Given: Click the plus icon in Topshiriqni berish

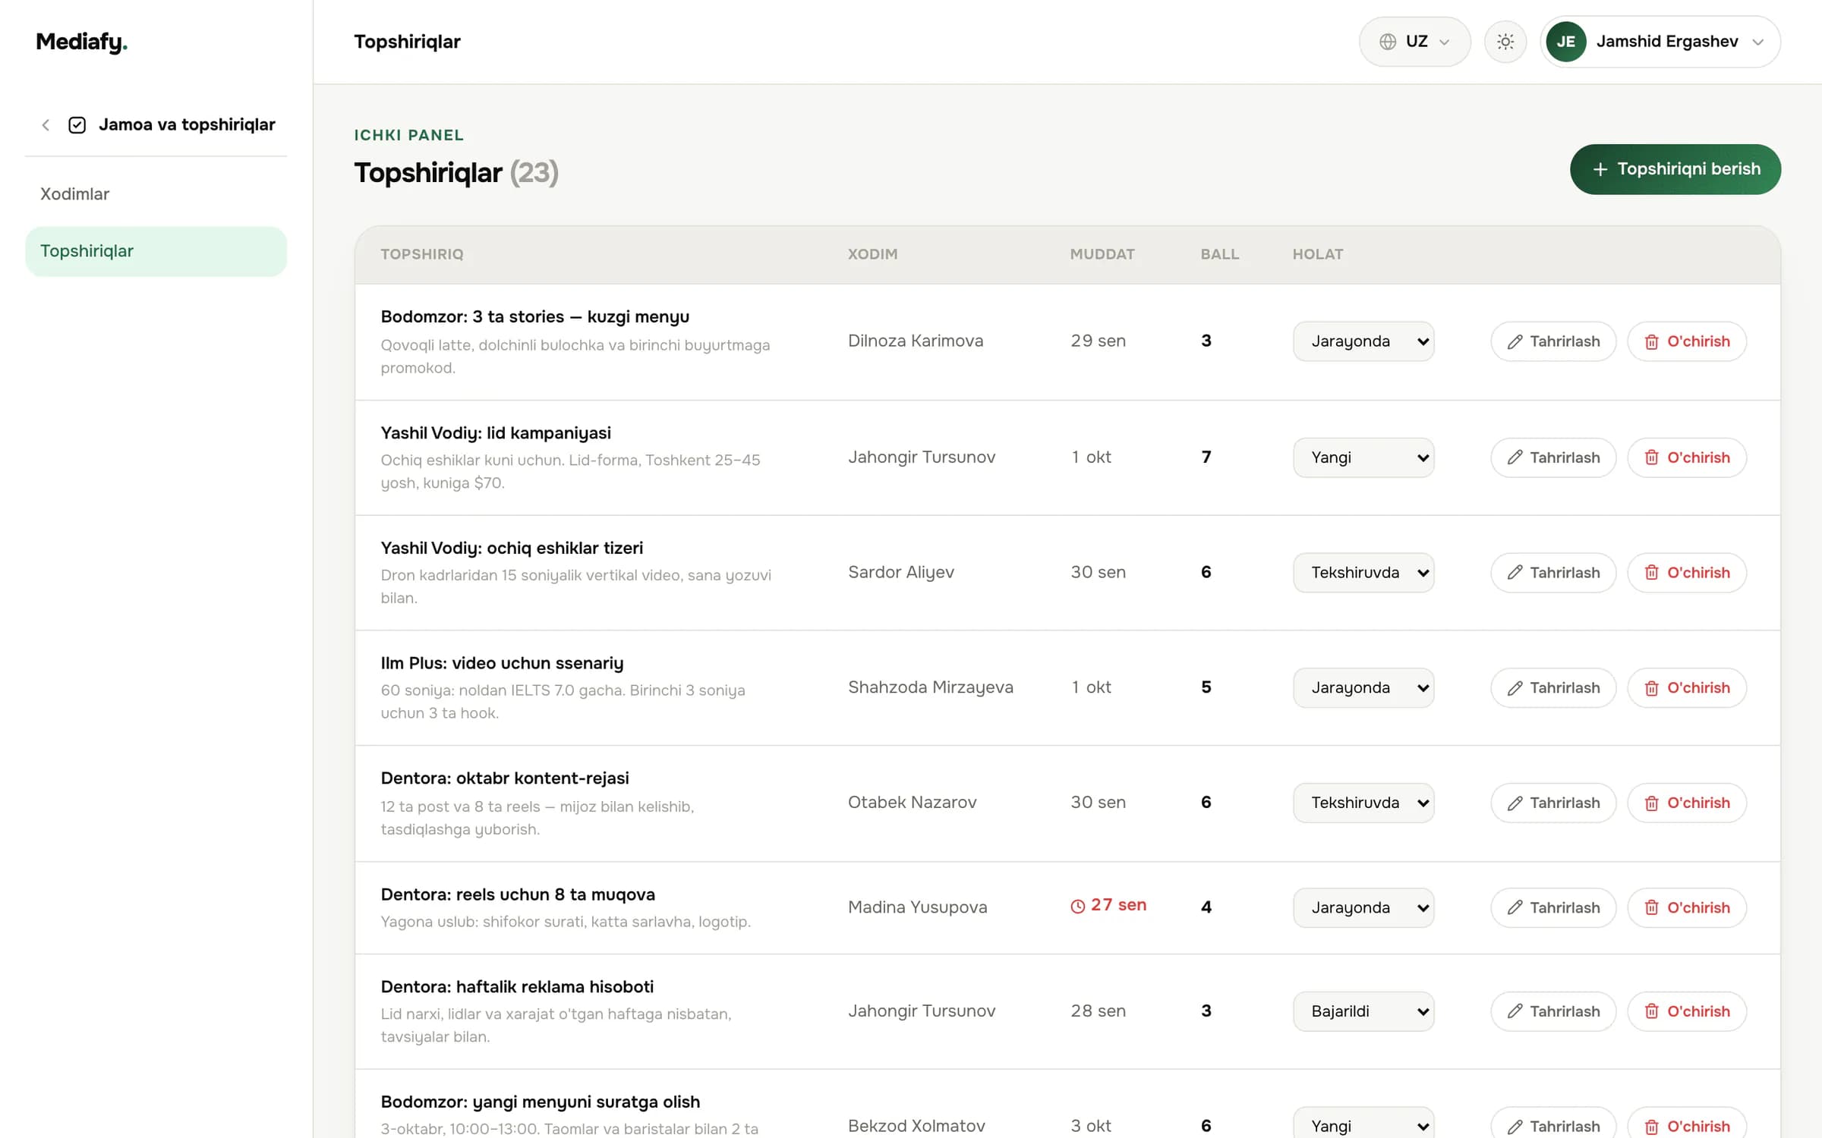Looking at the screenshot, I should (x=1600, y=169).
